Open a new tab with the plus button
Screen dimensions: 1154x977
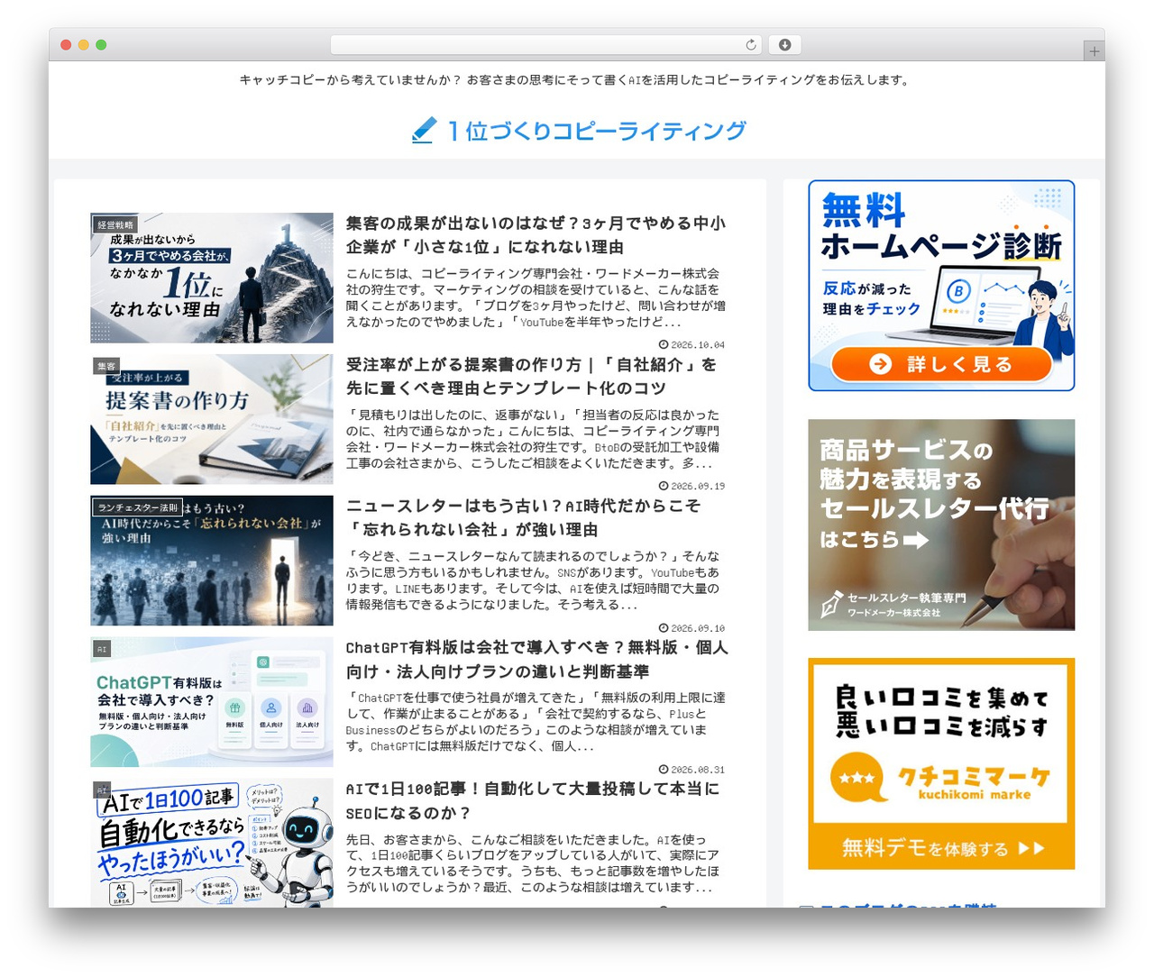pyautogui.click(x=1094, y=51)
